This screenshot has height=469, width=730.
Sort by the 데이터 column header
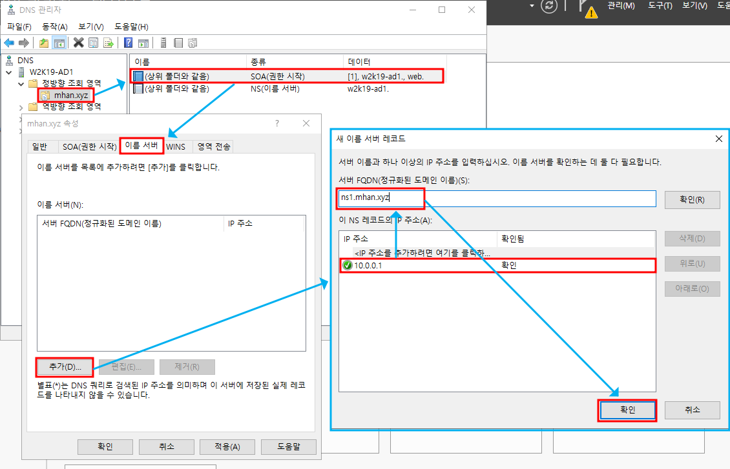395,62
